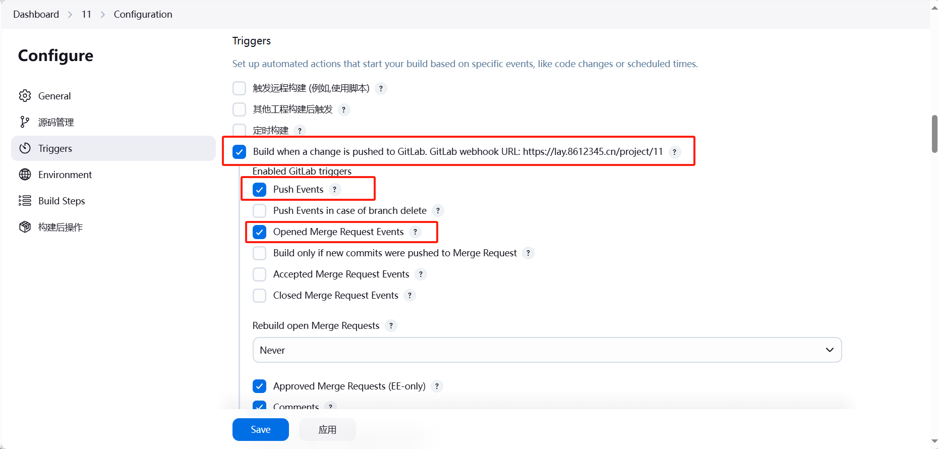Click the Triggers clock icon
The height and width of the screenshot is (449, 938).
point(25,148)
